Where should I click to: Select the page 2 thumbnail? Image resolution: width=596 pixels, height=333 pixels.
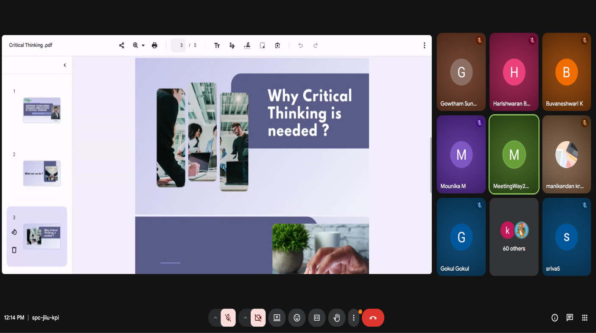(42, 173)
